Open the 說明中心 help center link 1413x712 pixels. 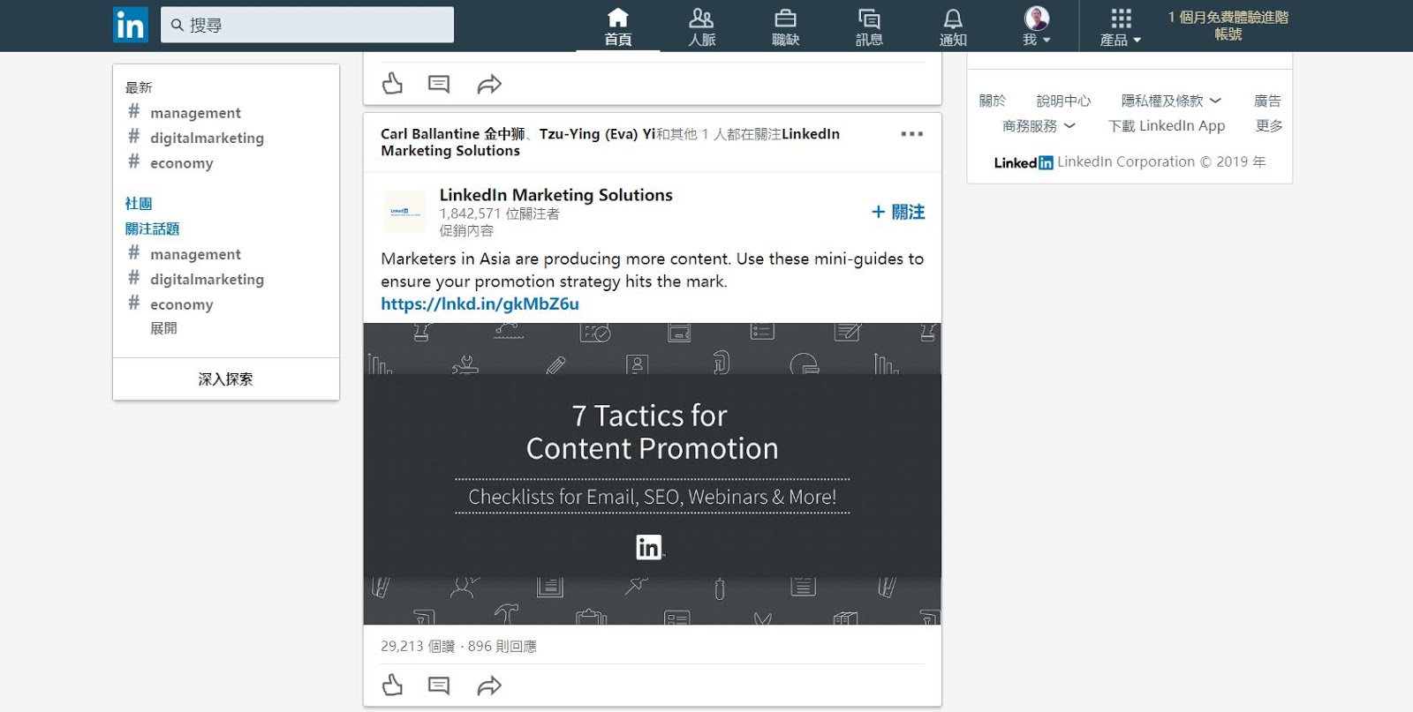pos(1063,101)
